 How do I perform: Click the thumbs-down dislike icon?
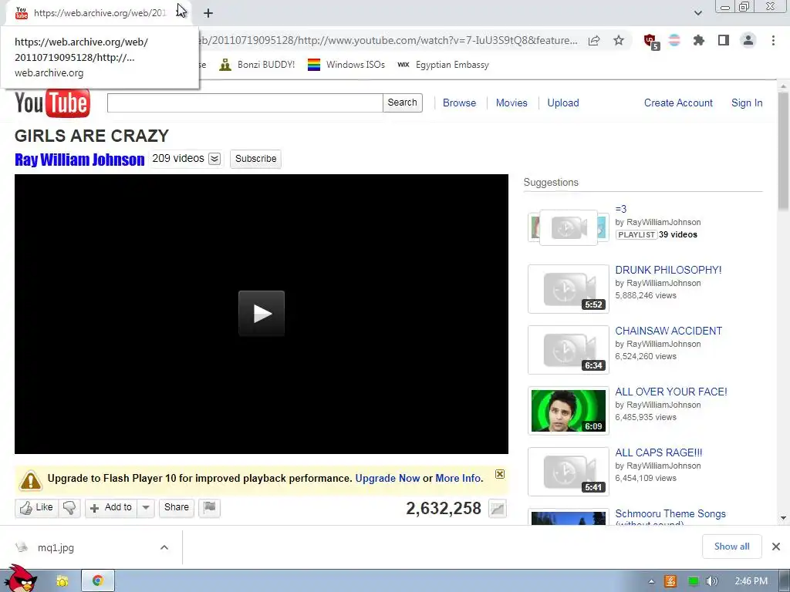69,507
